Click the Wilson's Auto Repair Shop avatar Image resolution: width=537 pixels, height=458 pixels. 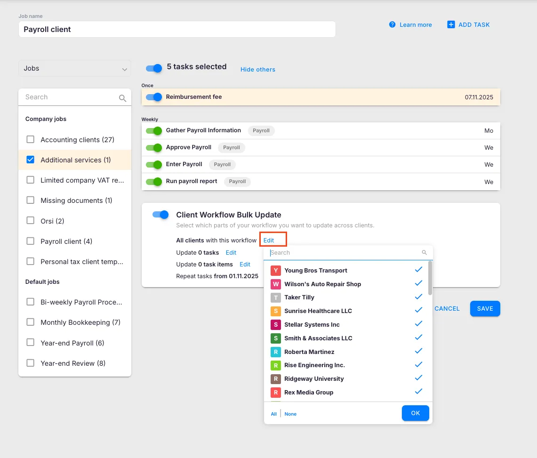click(276, 284)
